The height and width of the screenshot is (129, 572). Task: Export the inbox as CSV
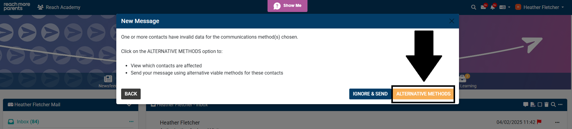[x=533, y=104]
